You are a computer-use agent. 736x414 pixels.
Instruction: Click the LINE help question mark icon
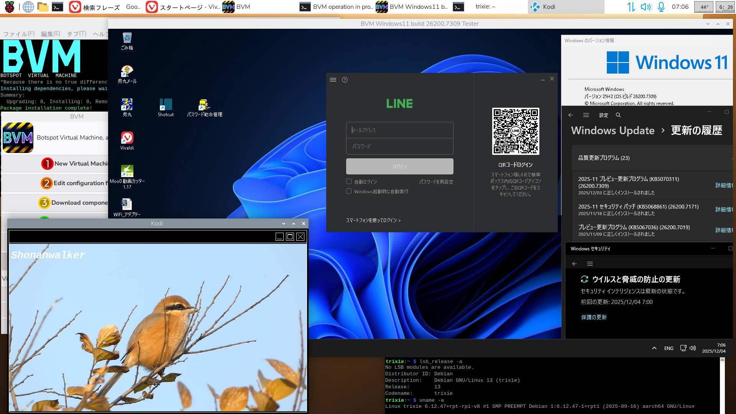345,80
